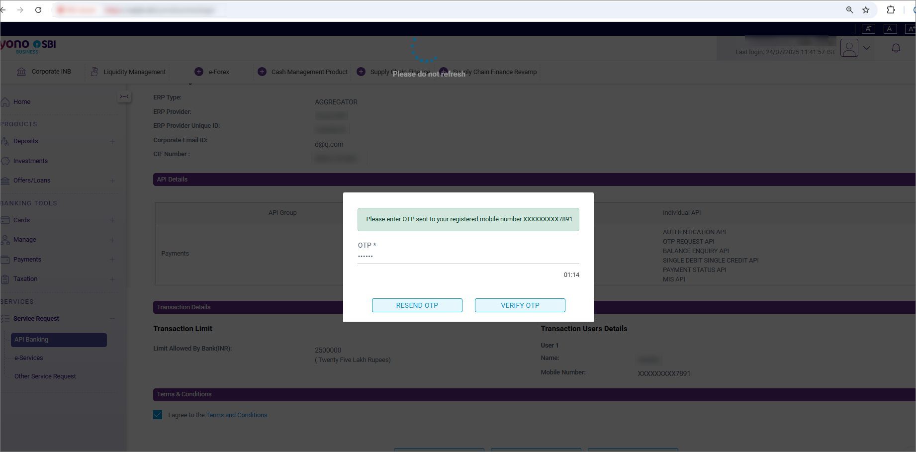Click the Investments sidebar icon
916x452 pixels.
tap(5, 161)
